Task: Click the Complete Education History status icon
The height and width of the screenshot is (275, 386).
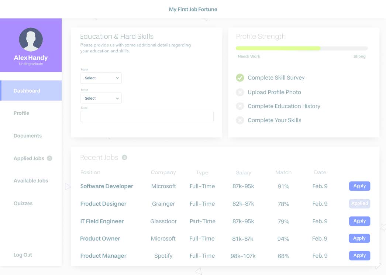Action: click(240, 106)
